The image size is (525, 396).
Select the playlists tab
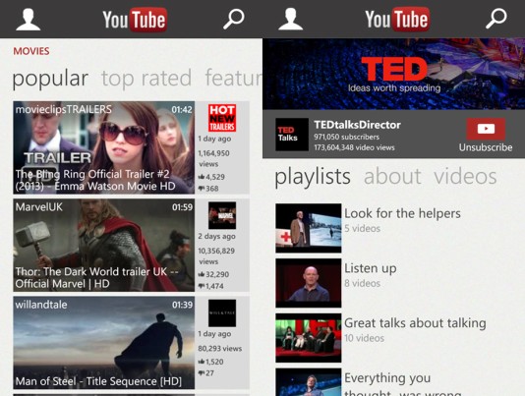point(313,177)
